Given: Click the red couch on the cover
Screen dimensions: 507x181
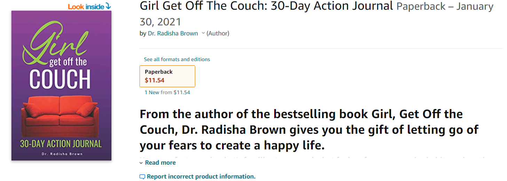Looking at the screenshot, I should click(60, 114).
